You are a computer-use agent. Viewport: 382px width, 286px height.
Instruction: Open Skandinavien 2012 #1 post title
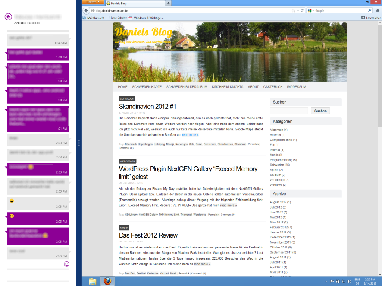point(147,107)
